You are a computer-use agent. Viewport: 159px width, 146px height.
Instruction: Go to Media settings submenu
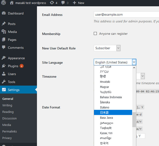[7, 125]
